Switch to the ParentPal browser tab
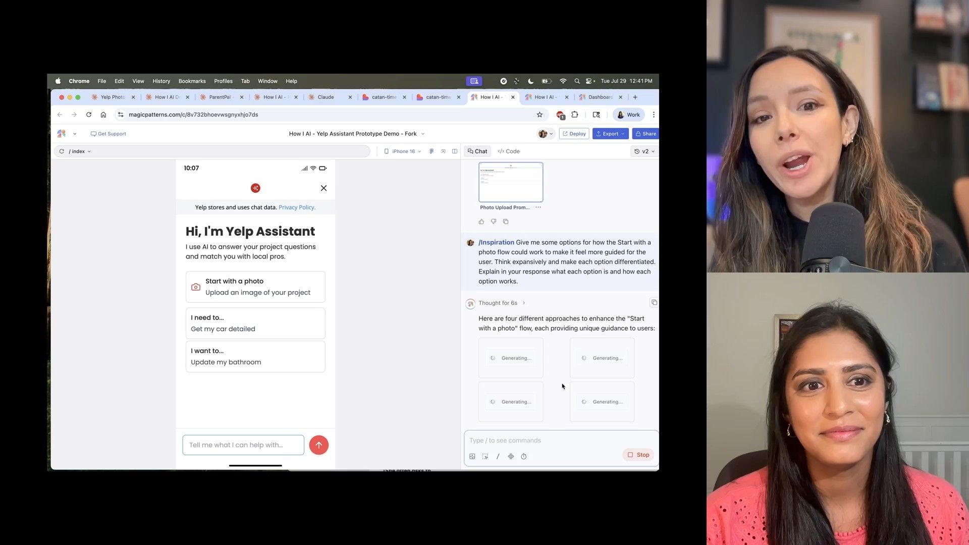This screenshot has width=969, height=545. click(220, 97)
